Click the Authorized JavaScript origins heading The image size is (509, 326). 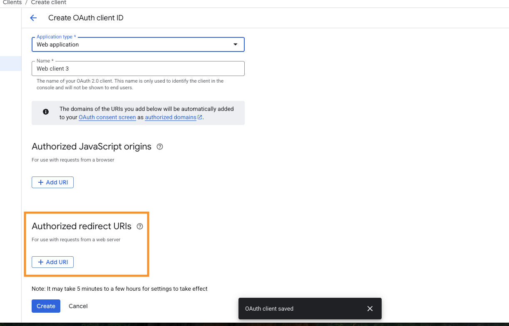point(92,147)
